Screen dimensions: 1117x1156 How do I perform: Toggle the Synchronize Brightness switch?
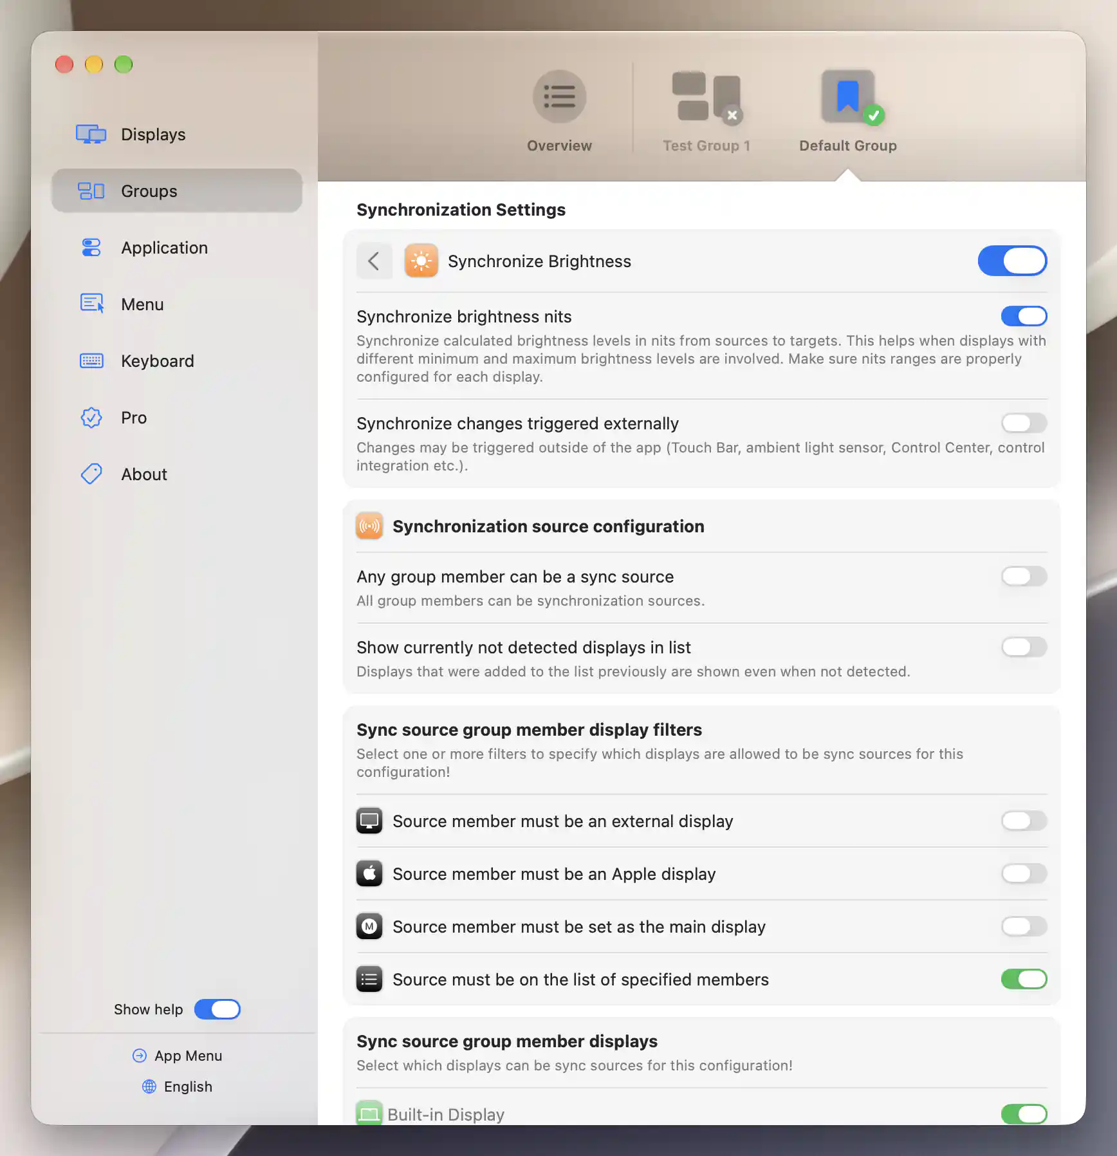[1012, 261]
